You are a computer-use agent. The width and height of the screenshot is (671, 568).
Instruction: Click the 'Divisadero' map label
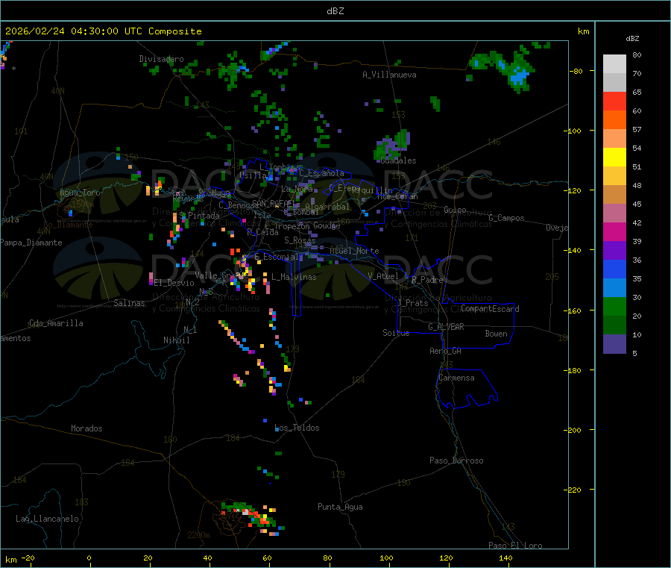click(x=161, y=59)
